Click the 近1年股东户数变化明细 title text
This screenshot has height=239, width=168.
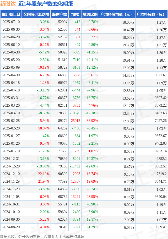[46, 4]
